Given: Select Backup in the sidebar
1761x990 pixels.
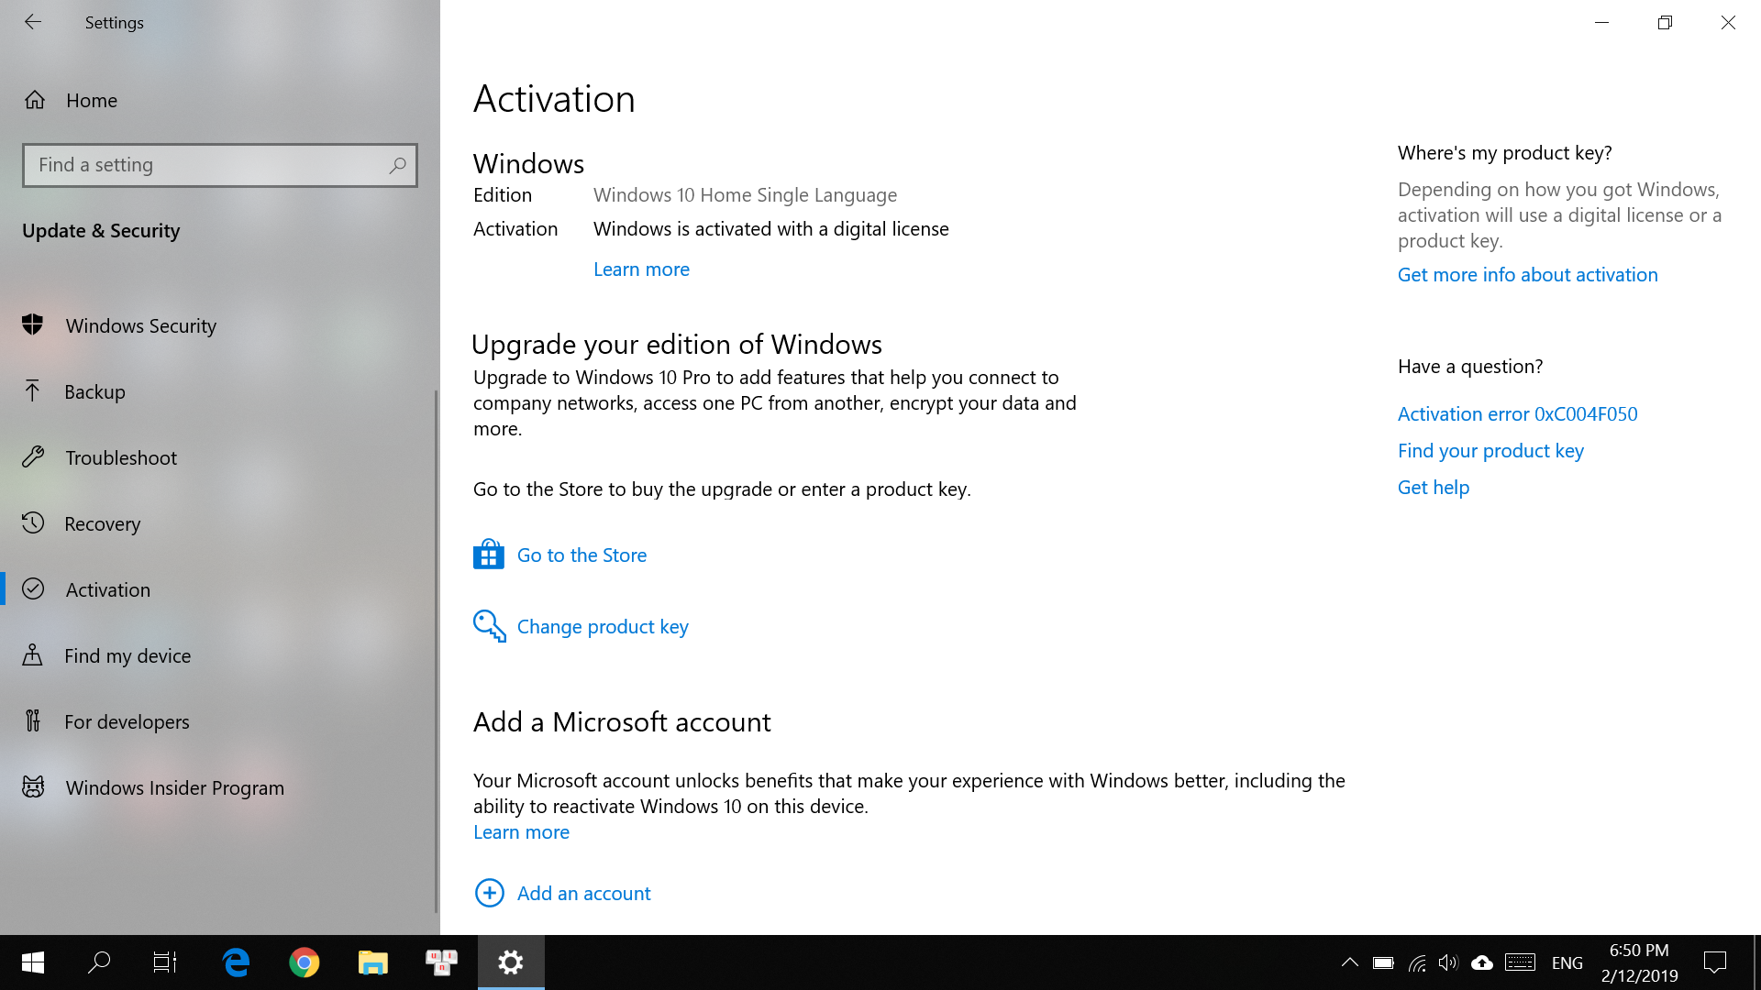Looking at the screenshot, I should pos(94,391).
